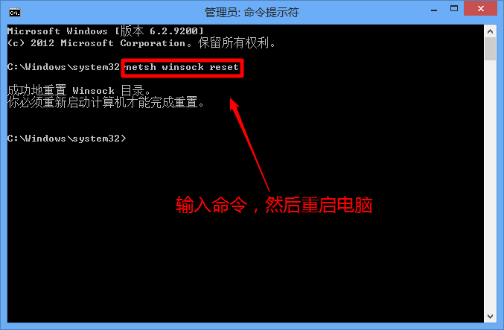Click the last C:\Windows\system32> prompt line
Screen dimensions: 504x330
(x=67, y=139)
